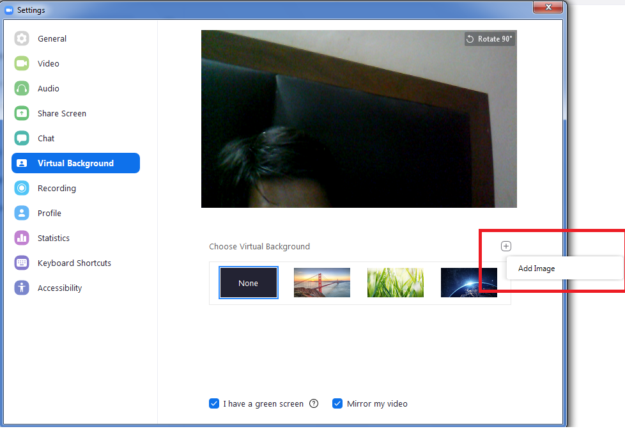Click the green screen help icon

pos(314,403)
